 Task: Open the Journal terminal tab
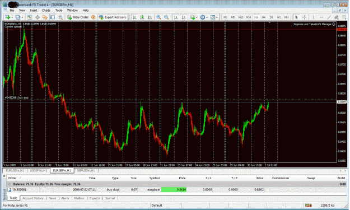point(110,198)
